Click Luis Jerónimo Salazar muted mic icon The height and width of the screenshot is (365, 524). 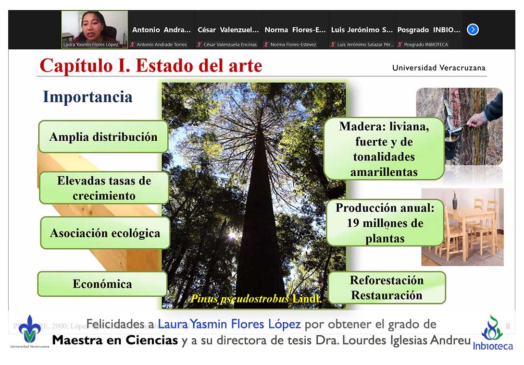pos(333,45)
